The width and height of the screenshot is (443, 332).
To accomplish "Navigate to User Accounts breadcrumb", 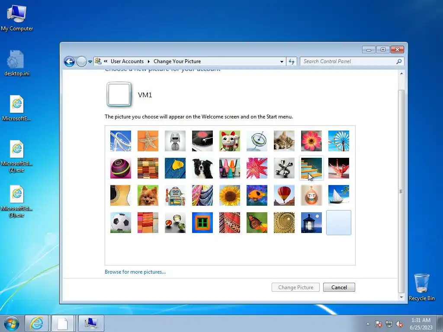I will [x=127, y=61].
